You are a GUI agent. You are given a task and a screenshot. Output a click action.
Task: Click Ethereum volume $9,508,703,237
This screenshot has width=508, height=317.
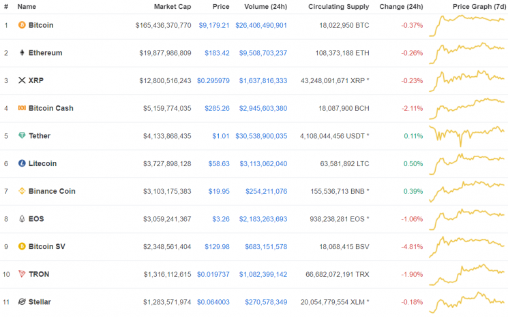coord(263,53)
